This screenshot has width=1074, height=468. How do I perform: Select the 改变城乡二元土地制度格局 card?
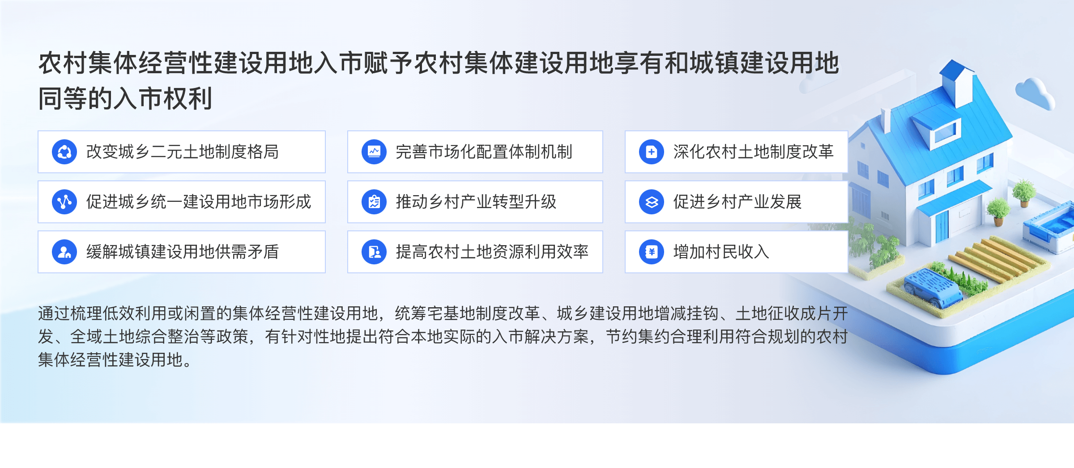click(182, 152)
